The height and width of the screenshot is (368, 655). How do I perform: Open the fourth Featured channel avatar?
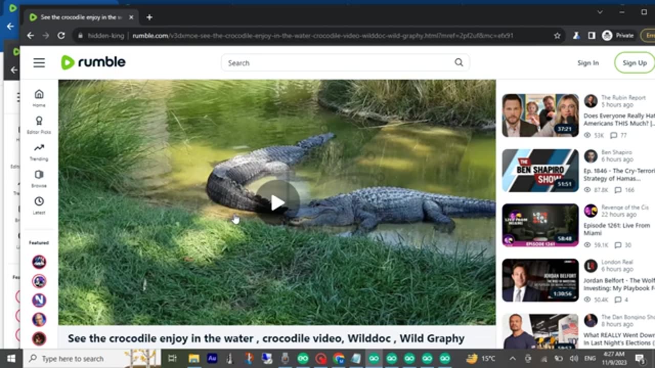[x=39, y=319]
